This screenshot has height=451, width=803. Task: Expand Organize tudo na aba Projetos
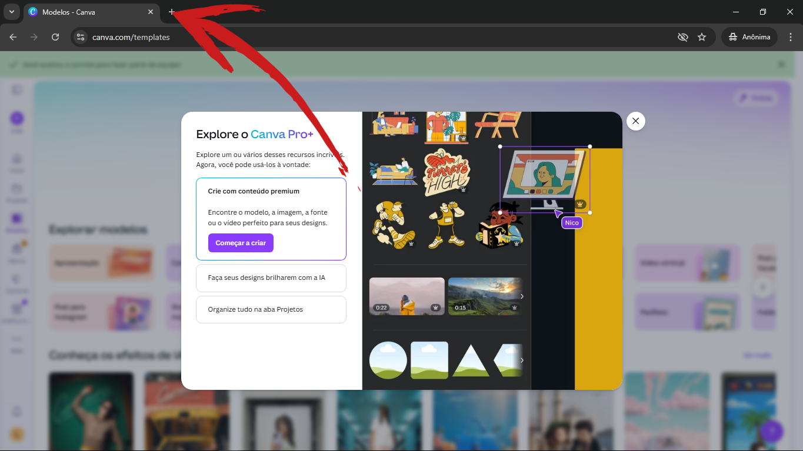271,309
